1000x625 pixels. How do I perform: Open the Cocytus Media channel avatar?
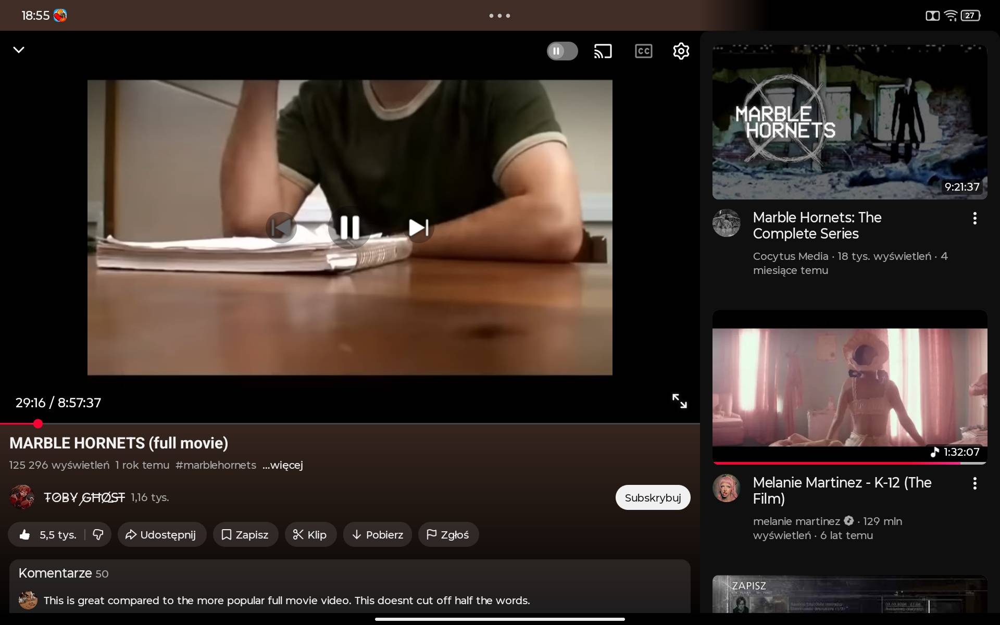tap(726, 223)
